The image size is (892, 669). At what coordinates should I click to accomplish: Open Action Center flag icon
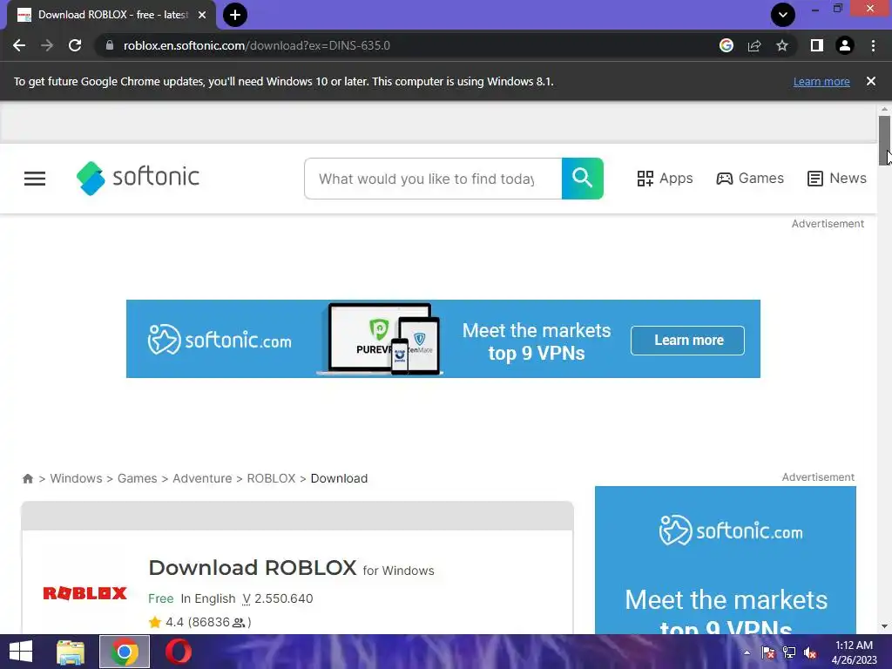point(768,652)
